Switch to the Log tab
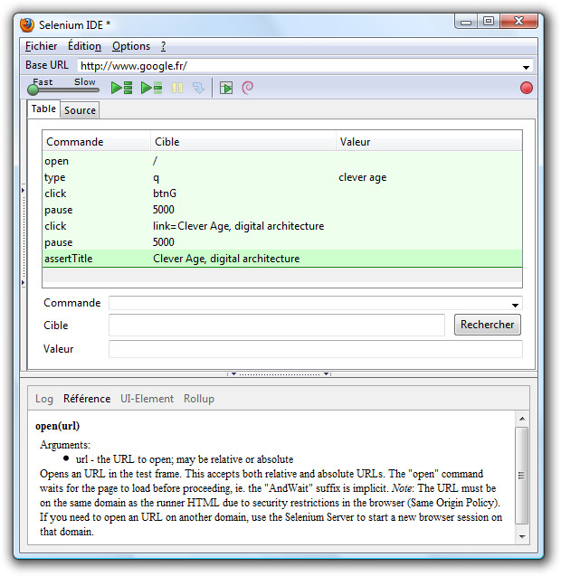This screenshot has width=561, height=576. pos(44,399)
